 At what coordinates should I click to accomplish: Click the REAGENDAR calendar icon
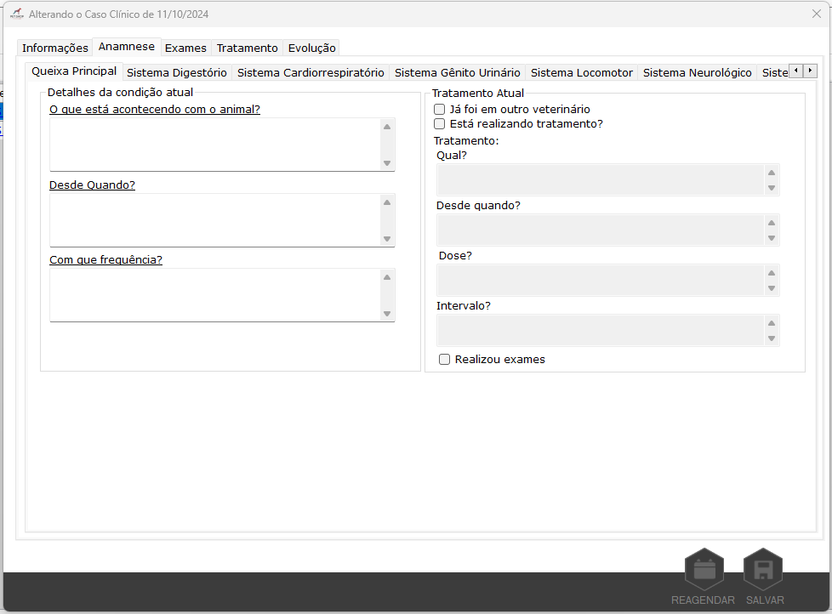point(704,570)
